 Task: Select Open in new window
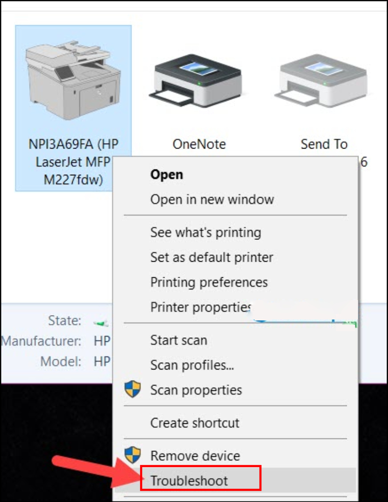coord(212,199)
